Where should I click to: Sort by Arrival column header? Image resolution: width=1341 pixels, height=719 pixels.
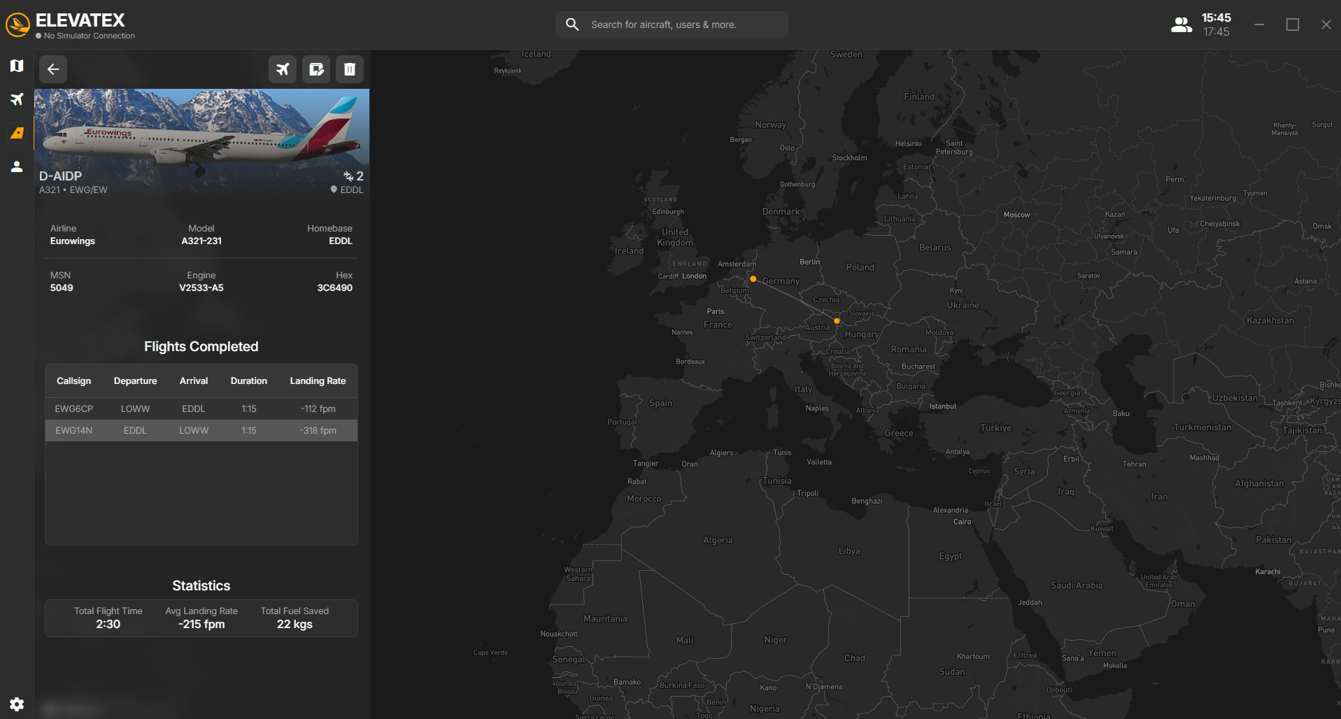tap(194, 381)
